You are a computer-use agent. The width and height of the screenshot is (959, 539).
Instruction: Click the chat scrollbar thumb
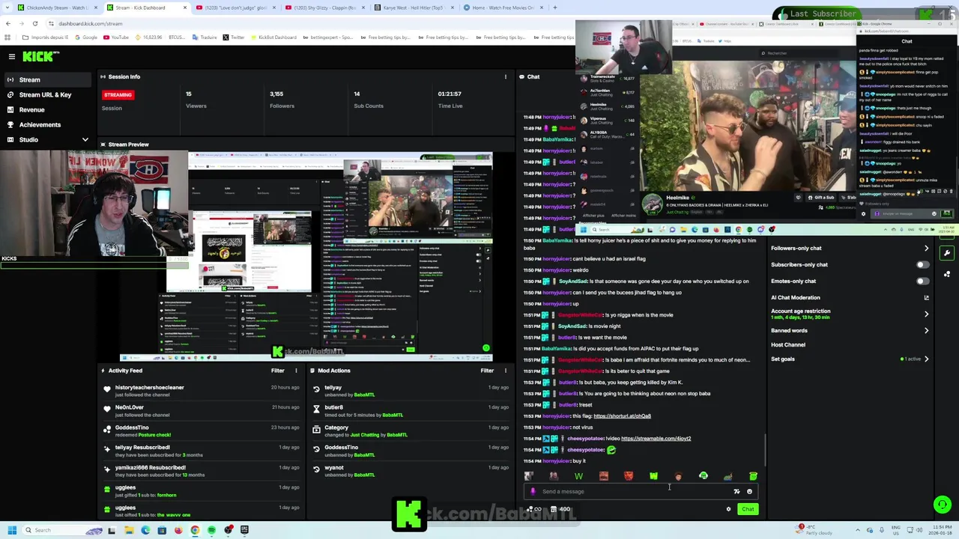pos(765,451)
